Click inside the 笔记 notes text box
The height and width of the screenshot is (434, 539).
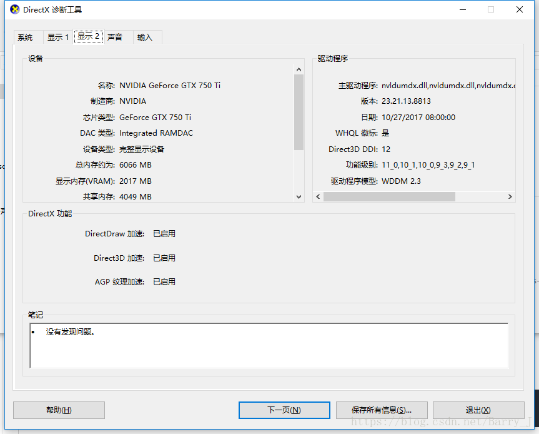[269, 346]
